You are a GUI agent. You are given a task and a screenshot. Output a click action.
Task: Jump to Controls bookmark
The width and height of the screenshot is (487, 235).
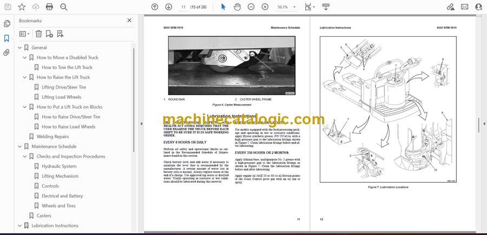click(x=50, y=186)
